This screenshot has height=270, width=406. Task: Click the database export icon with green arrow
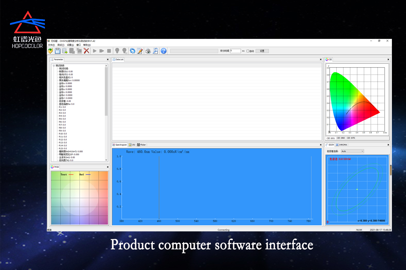point(65,51)
